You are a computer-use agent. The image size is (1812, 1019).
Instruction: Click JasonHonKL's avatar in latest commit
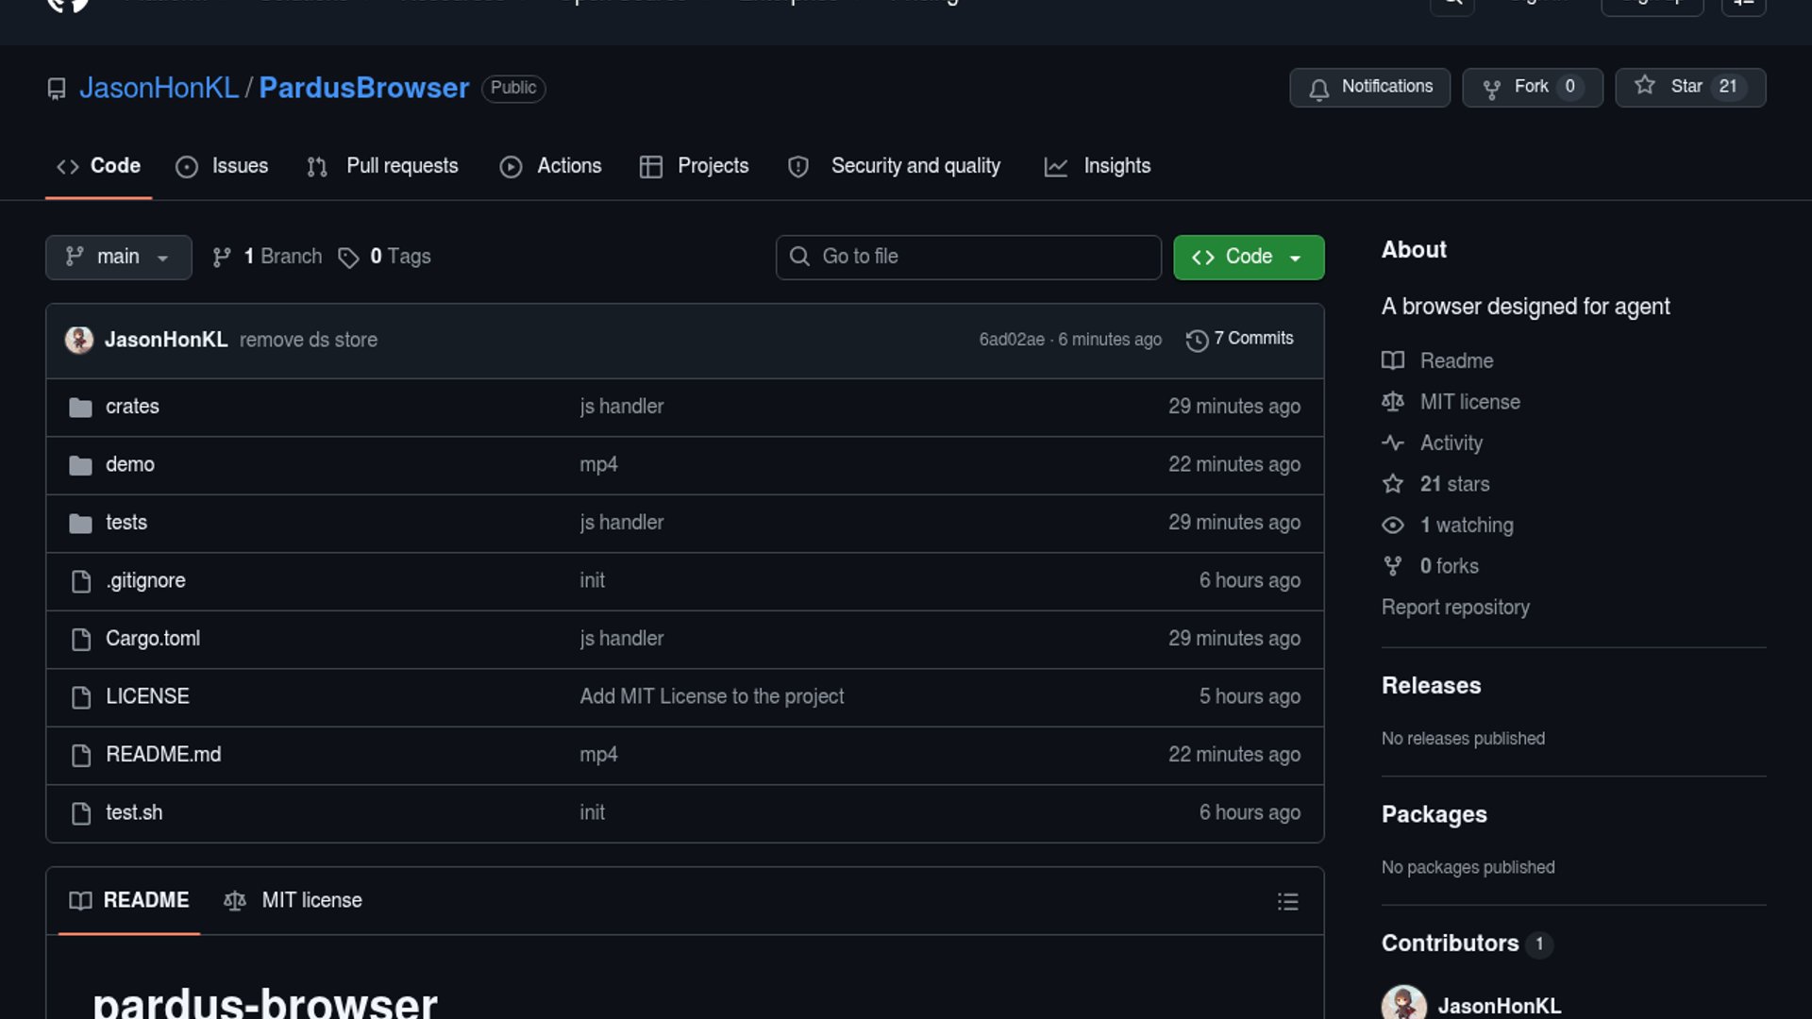click(79, 340)
